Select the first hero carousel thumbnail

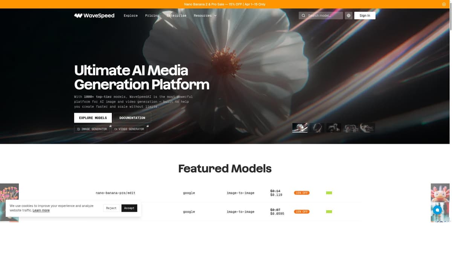(300, 128)
